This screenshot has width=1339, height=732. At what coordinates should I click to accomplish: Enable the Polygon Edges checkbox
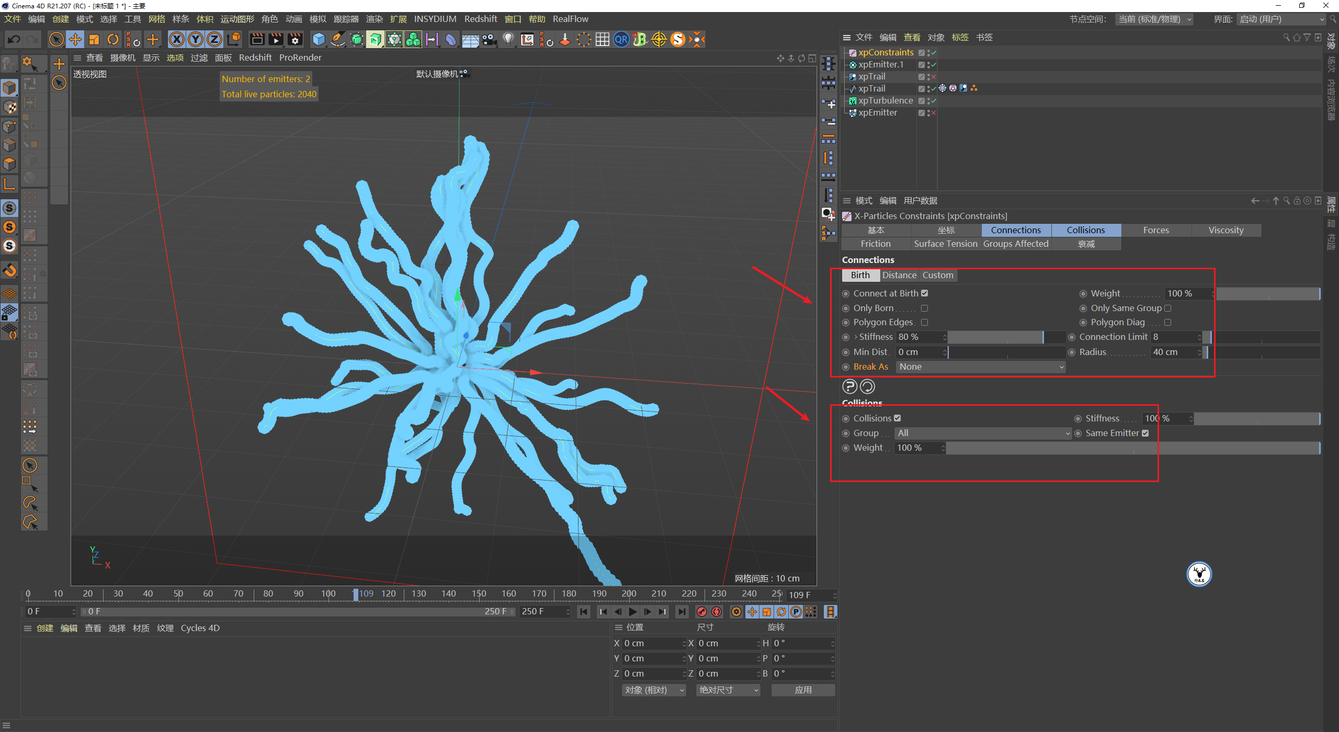click(x=924, y=322)
